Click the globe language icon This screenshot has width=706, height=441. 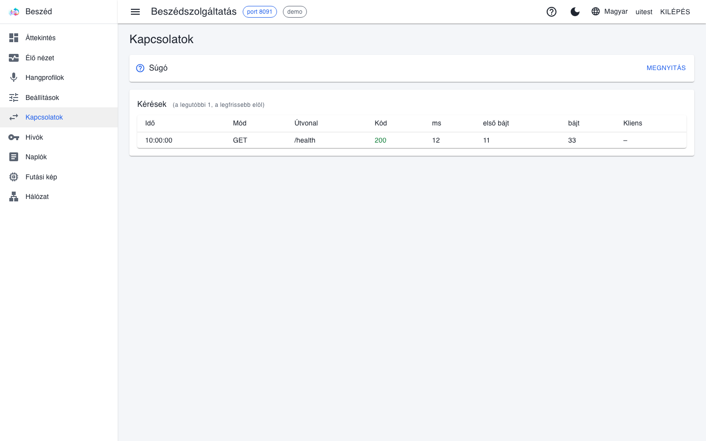[x=596, y=11]
